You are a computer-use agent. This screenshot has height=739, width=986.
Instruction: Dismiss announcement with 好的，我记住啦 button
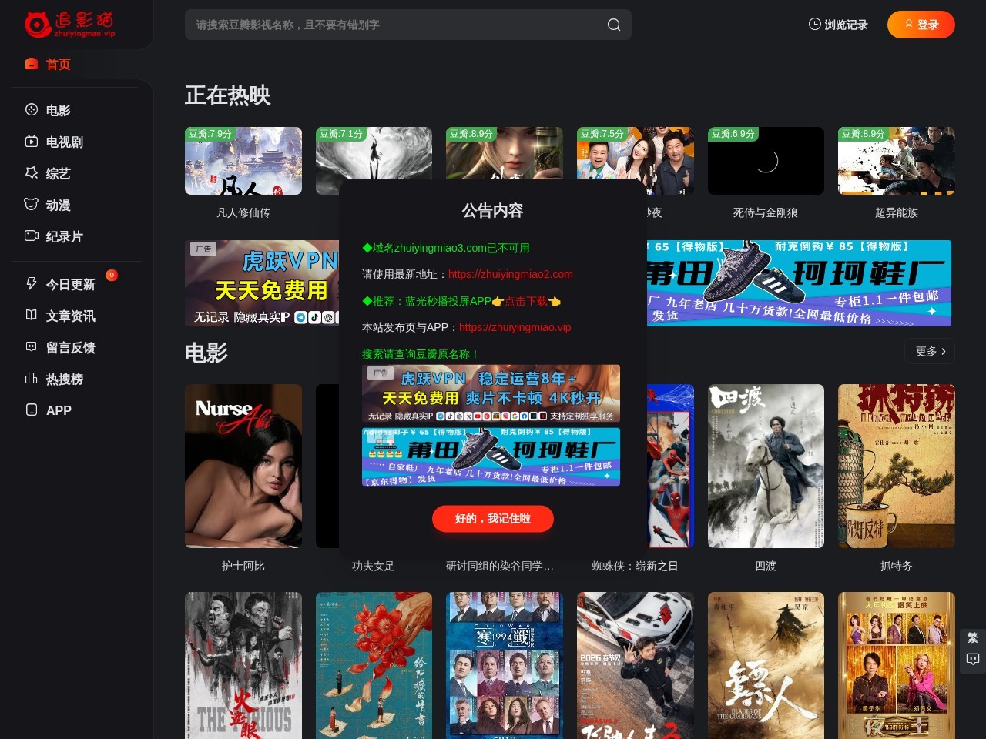[493, 519]
